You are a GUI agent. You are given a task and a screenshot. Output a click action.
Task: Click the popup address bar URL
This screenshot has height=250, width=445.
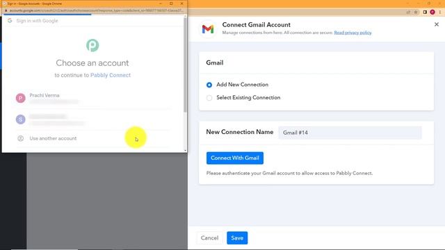pyautogui.click(x=97, y=10)
